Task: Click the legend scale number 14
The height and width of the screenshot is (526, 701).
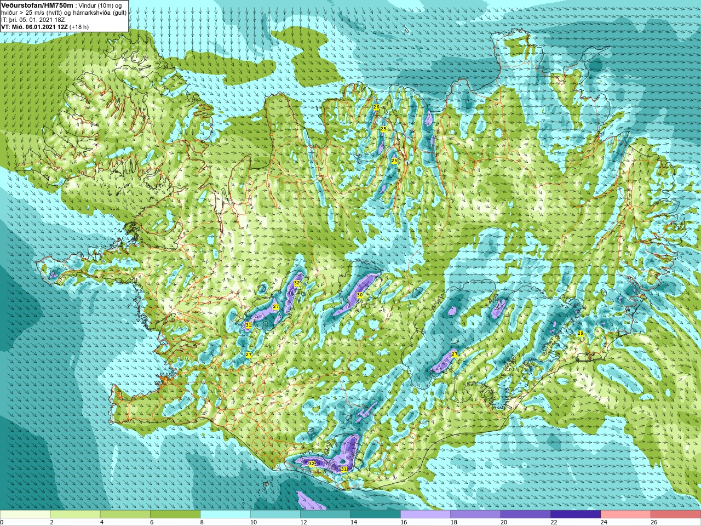Action: pos(354,522)
